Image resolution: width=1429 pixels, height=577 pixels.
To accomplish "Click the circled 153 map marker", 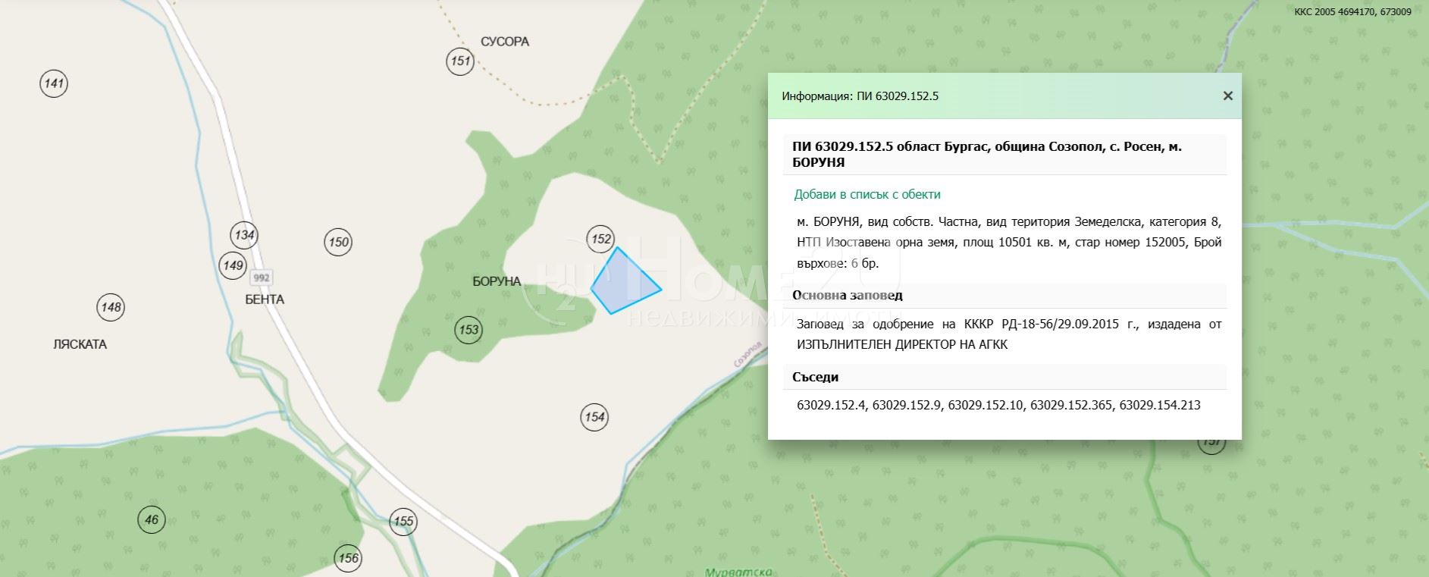I will coord(468,329).
